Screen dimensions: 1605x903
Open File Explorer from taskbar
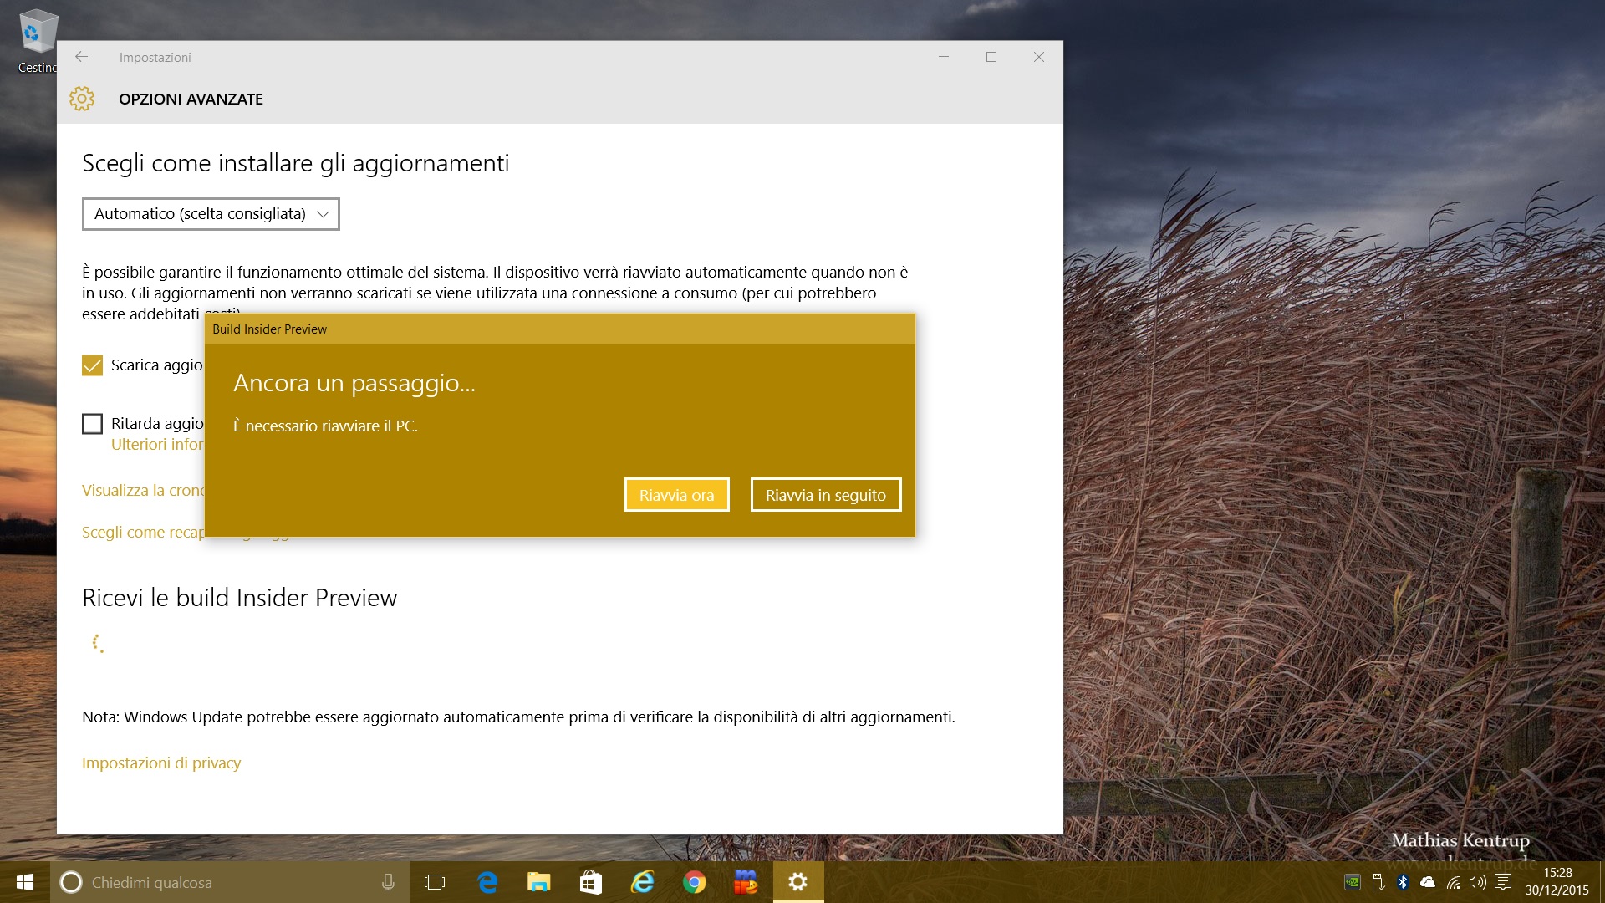click(538, 882)
